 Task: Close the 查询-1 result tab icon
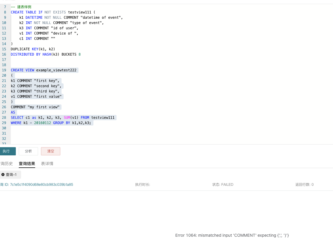click(3, 175)
